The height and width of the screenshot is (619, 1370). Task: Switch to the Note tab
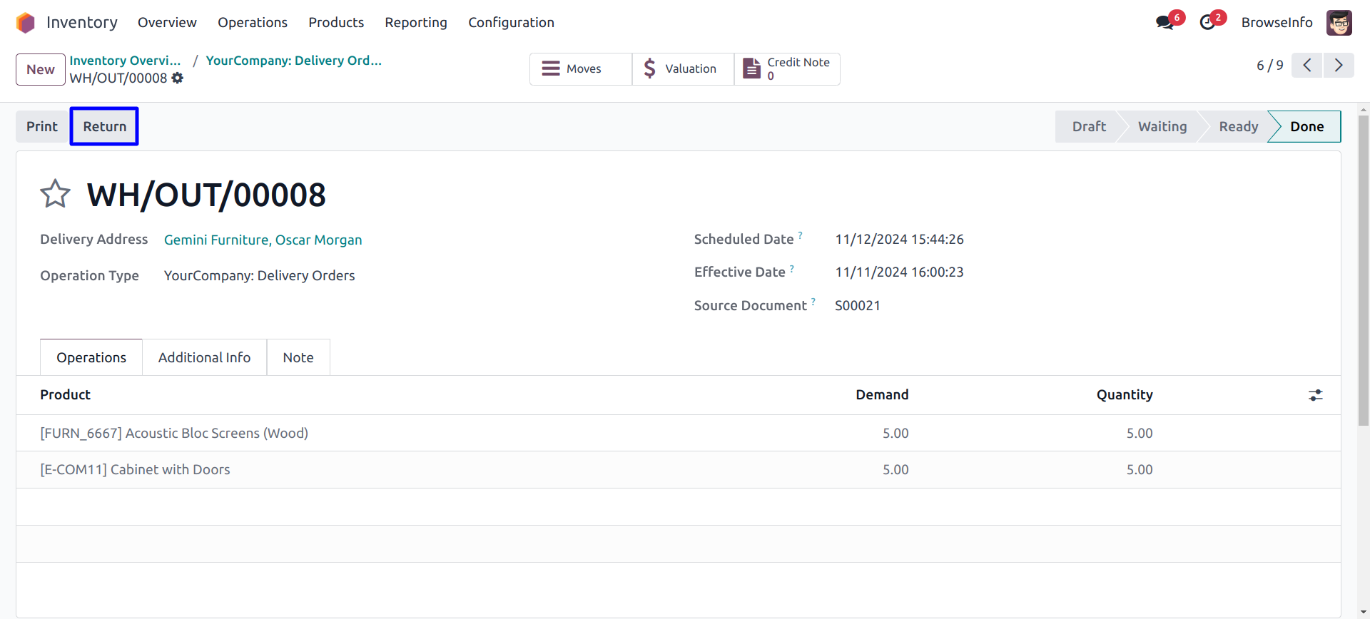coord(298,357)
